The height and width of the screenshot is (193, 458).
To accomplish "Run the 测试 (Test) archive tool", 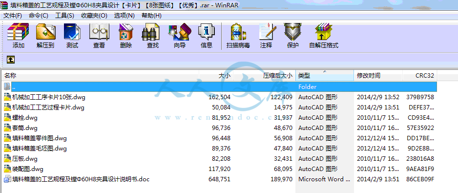I will coord(72,36).
